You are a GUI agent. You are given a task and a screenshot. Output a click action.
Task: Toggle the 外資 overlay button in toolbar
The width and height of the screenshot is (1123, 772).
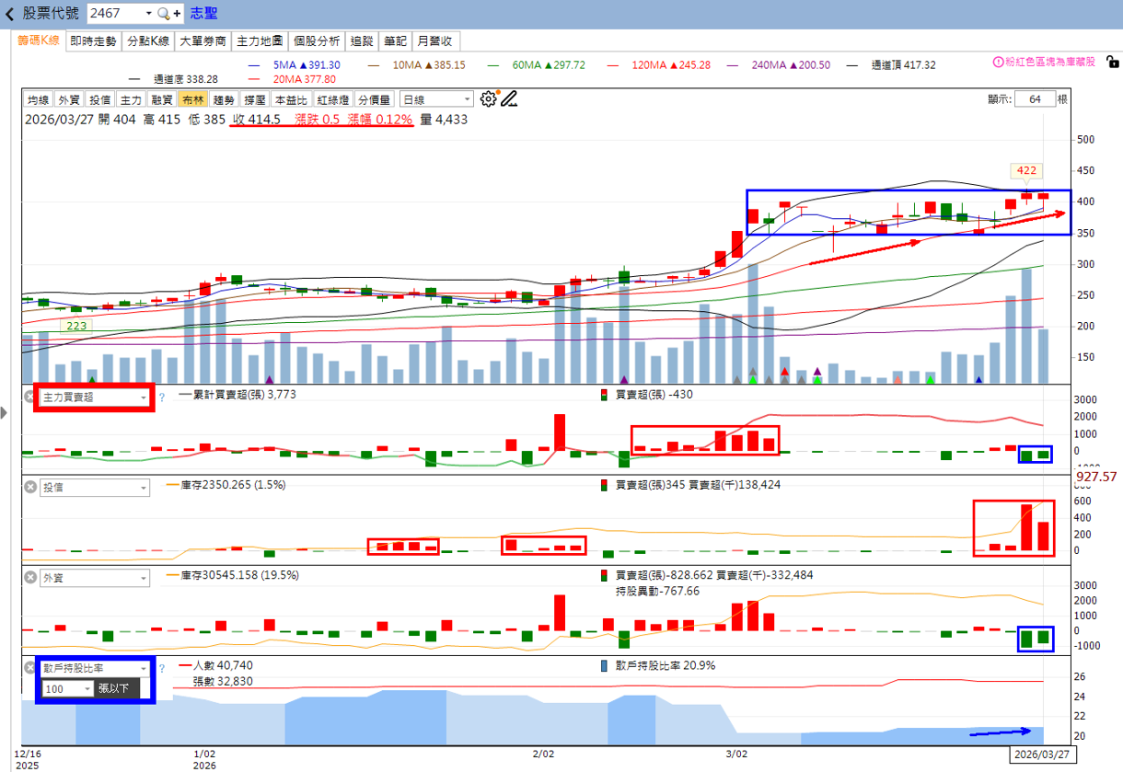click(x=69, y=99)
